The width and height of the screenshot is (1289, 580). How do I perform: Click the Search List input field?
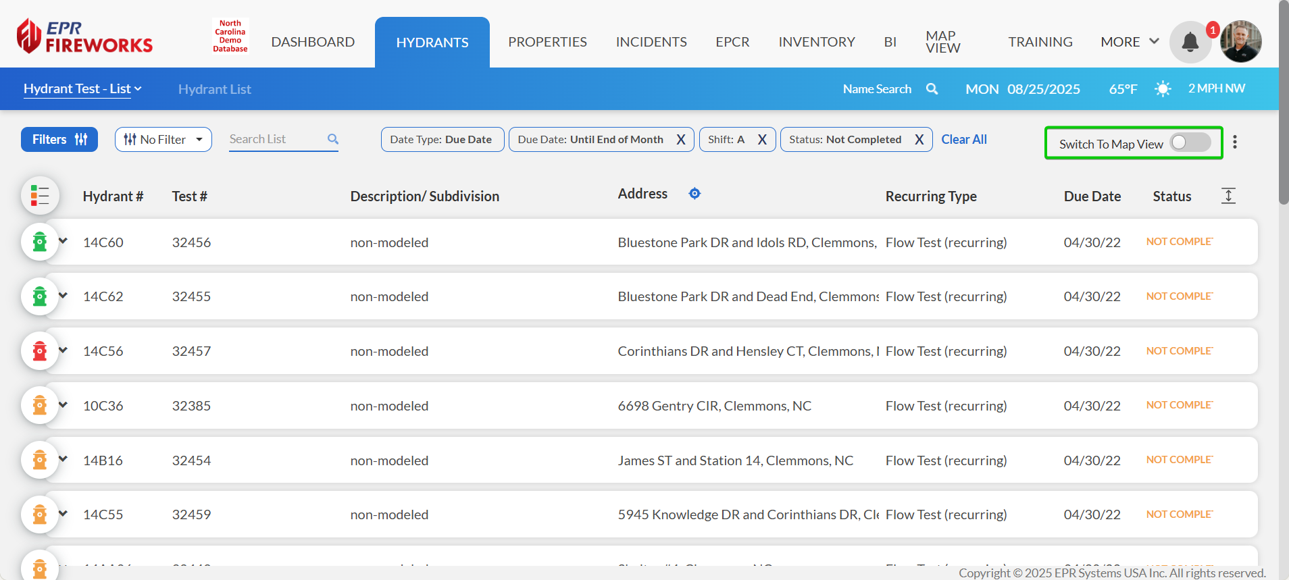point(276,139)
